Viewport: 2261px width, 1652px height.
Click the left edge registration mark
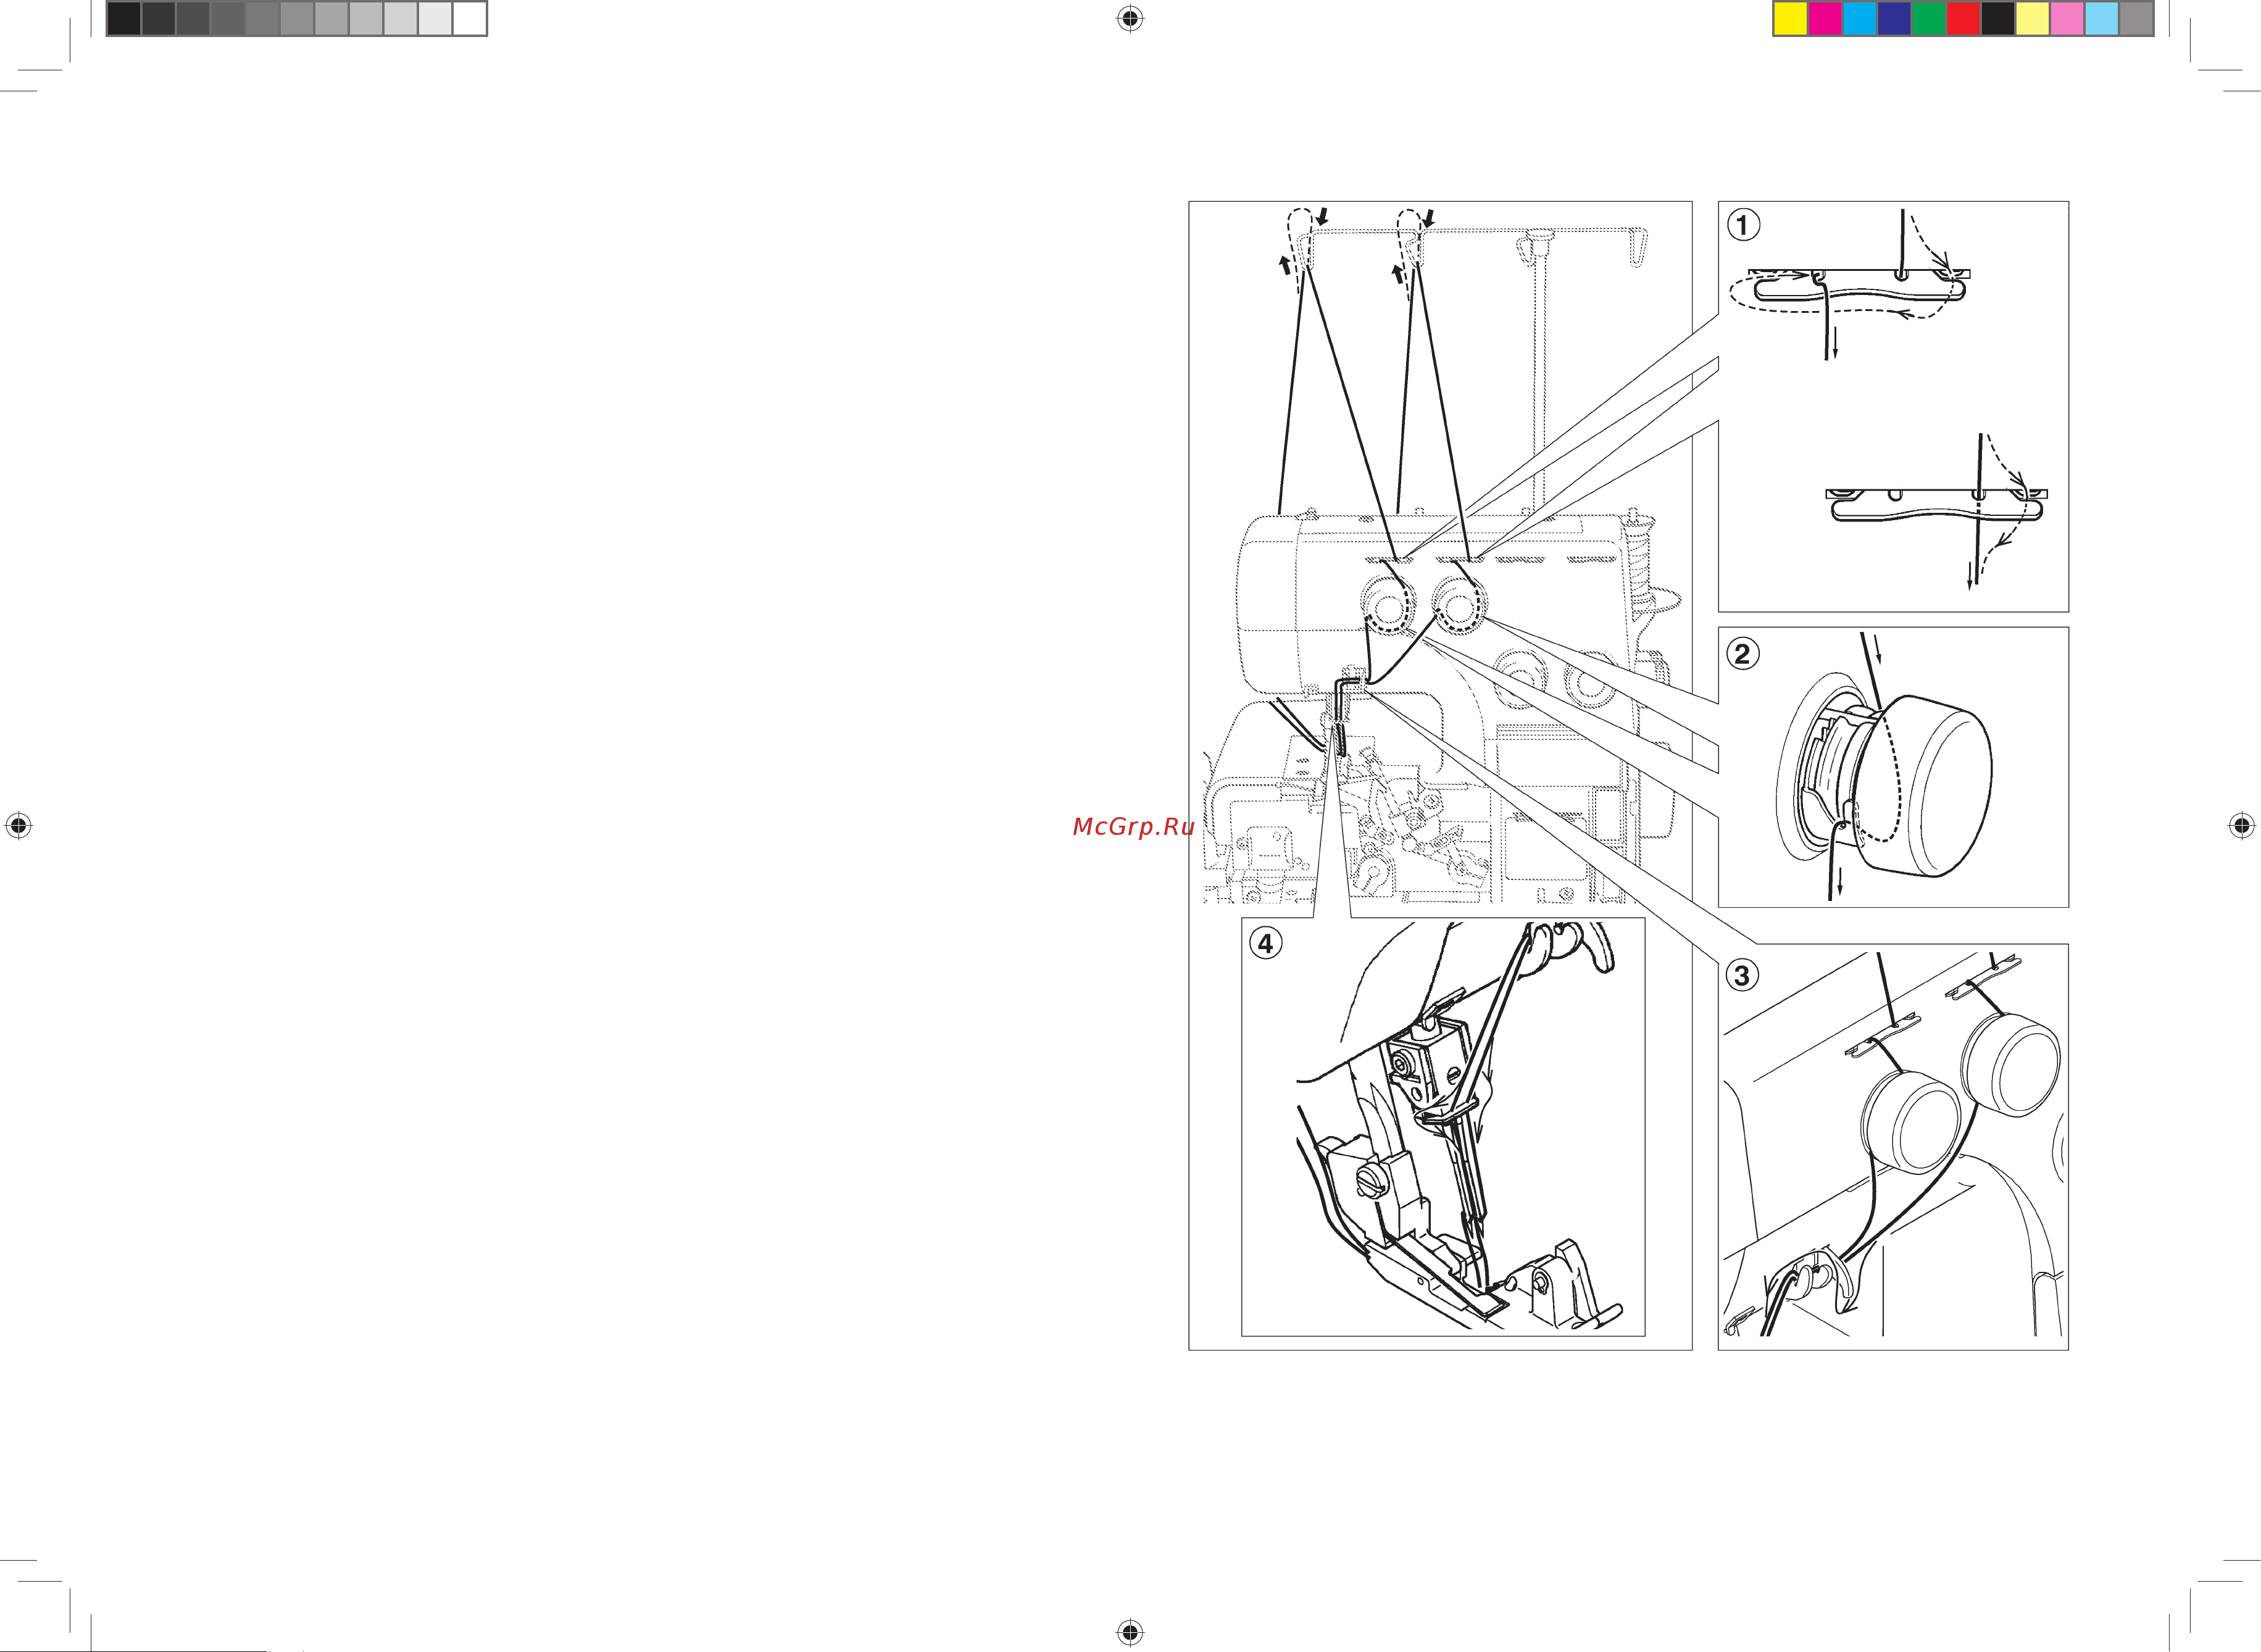(18, 826)
